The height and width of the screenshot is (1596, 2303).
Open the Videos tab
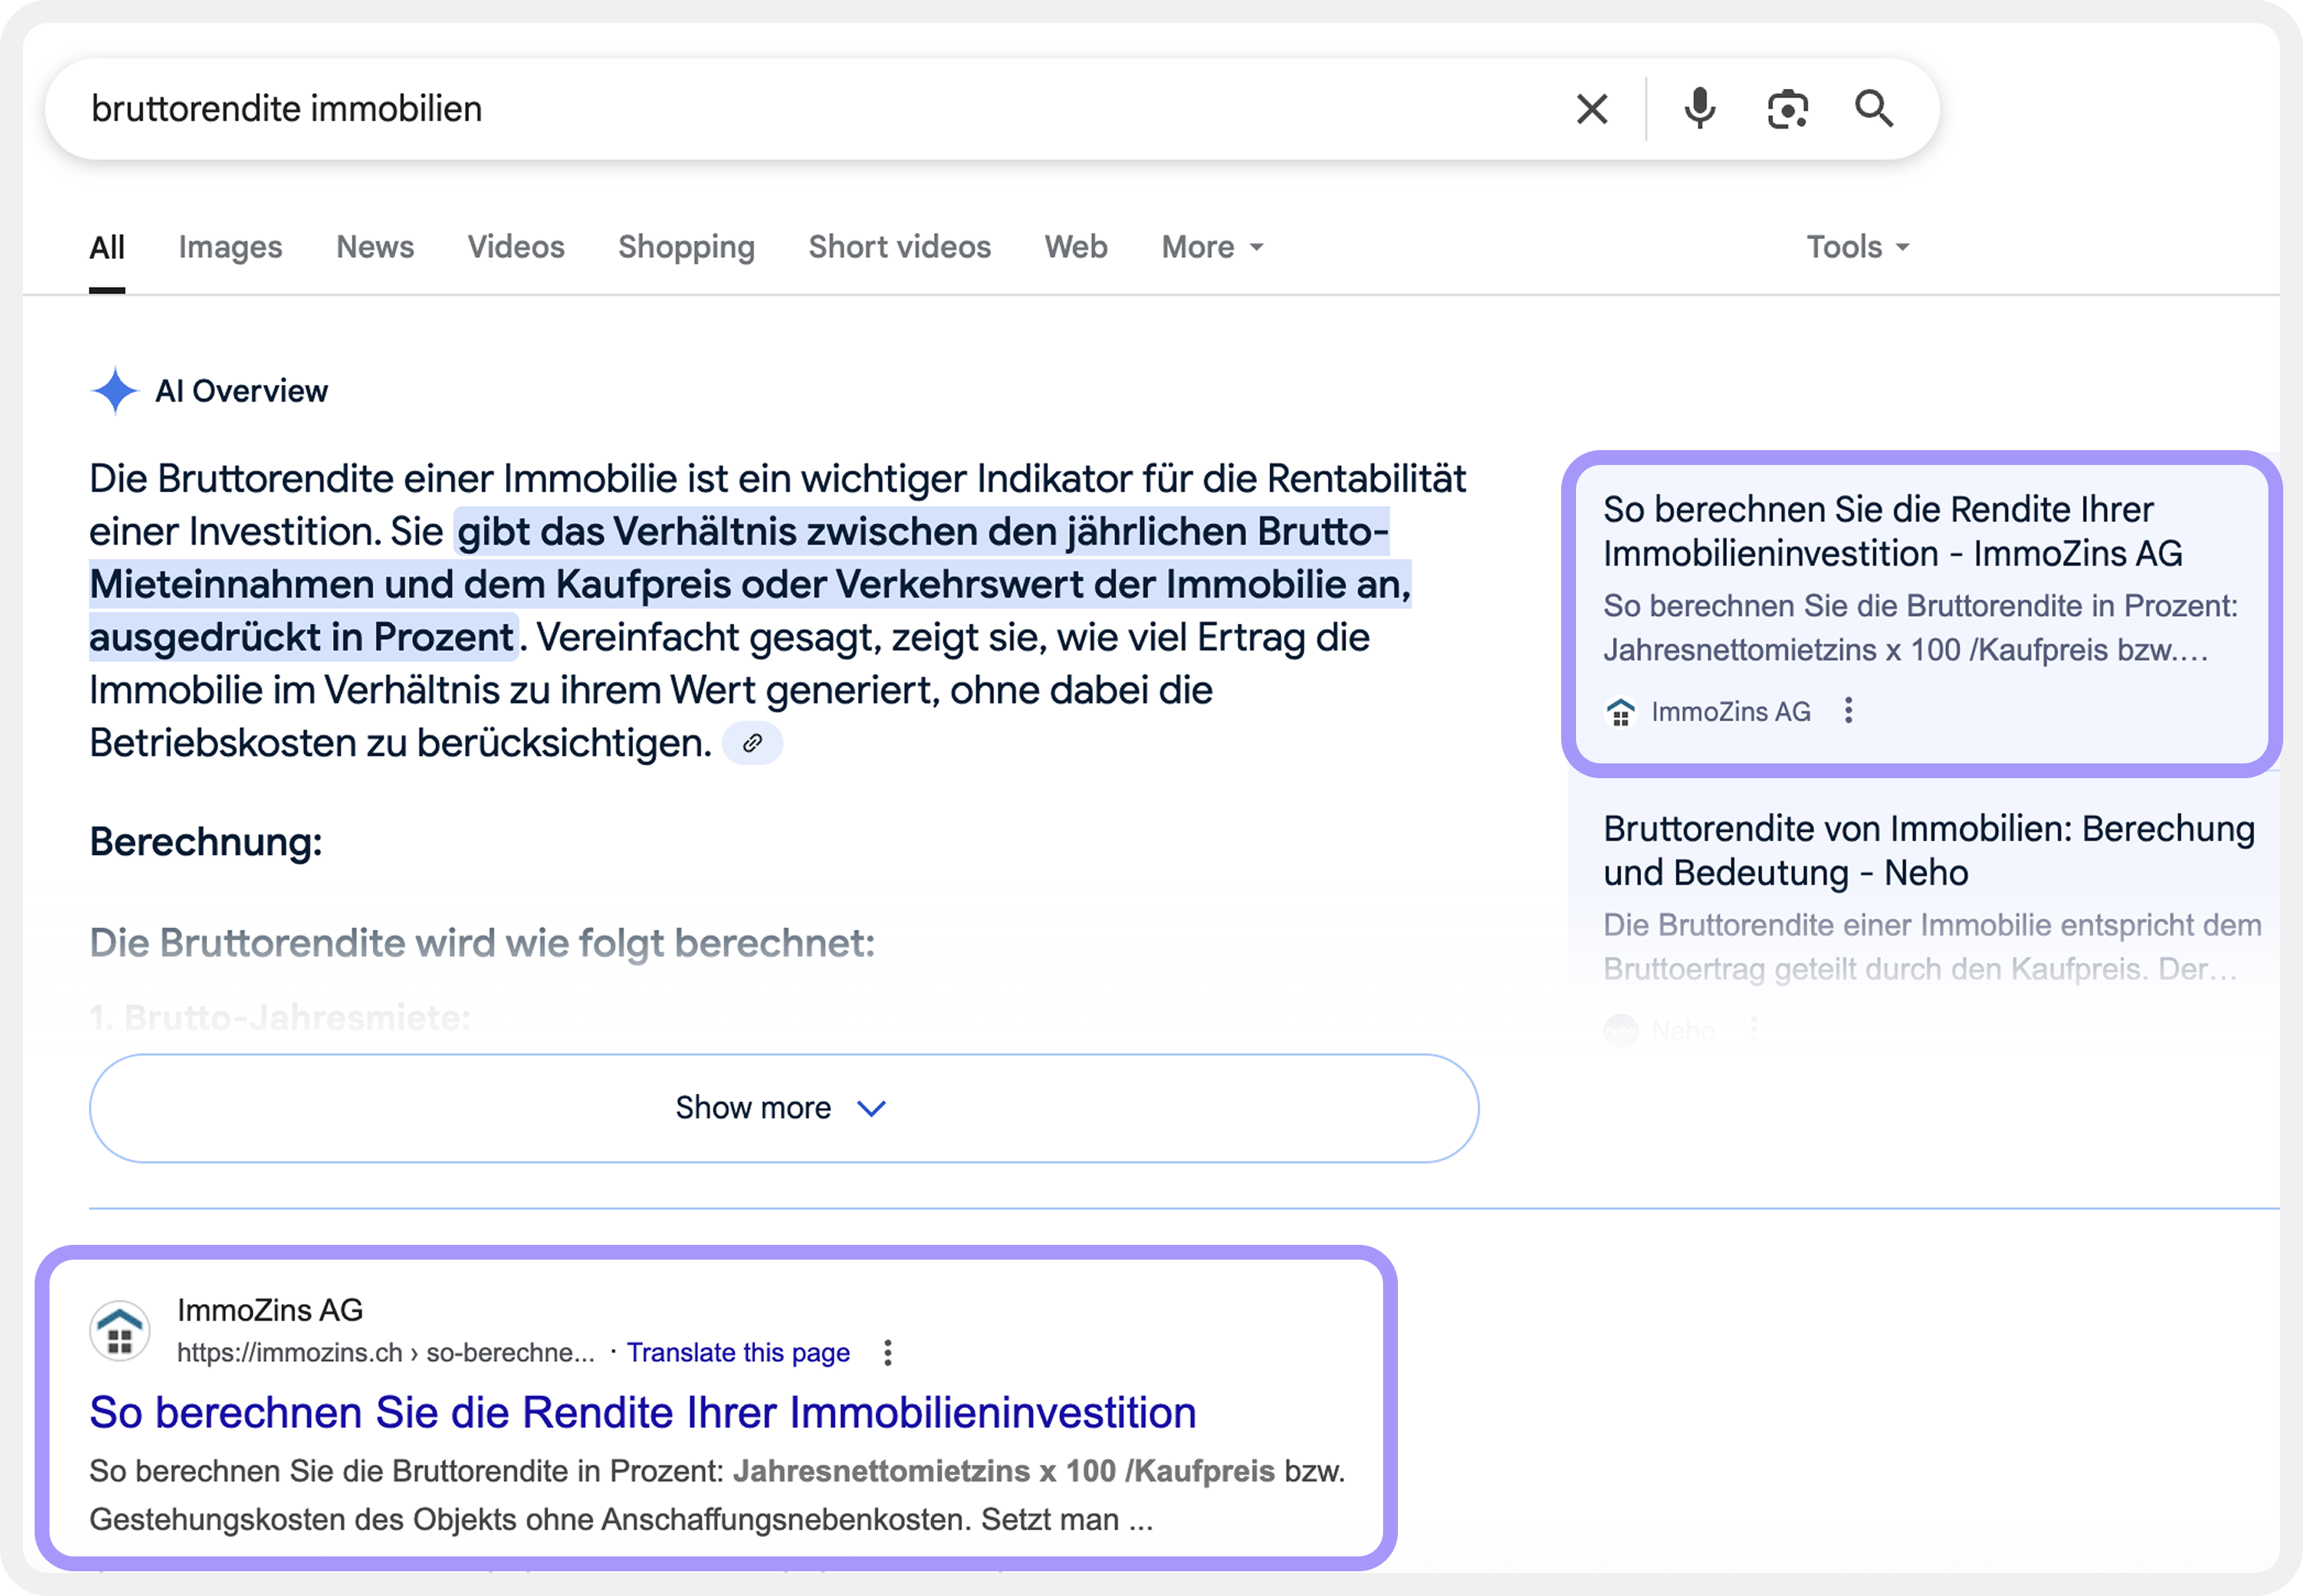coord(516,247)
